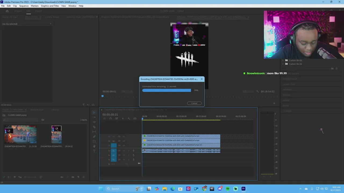
Task: Switch to the Lumetri Scopes tab
Action: (x=52, y=17)
